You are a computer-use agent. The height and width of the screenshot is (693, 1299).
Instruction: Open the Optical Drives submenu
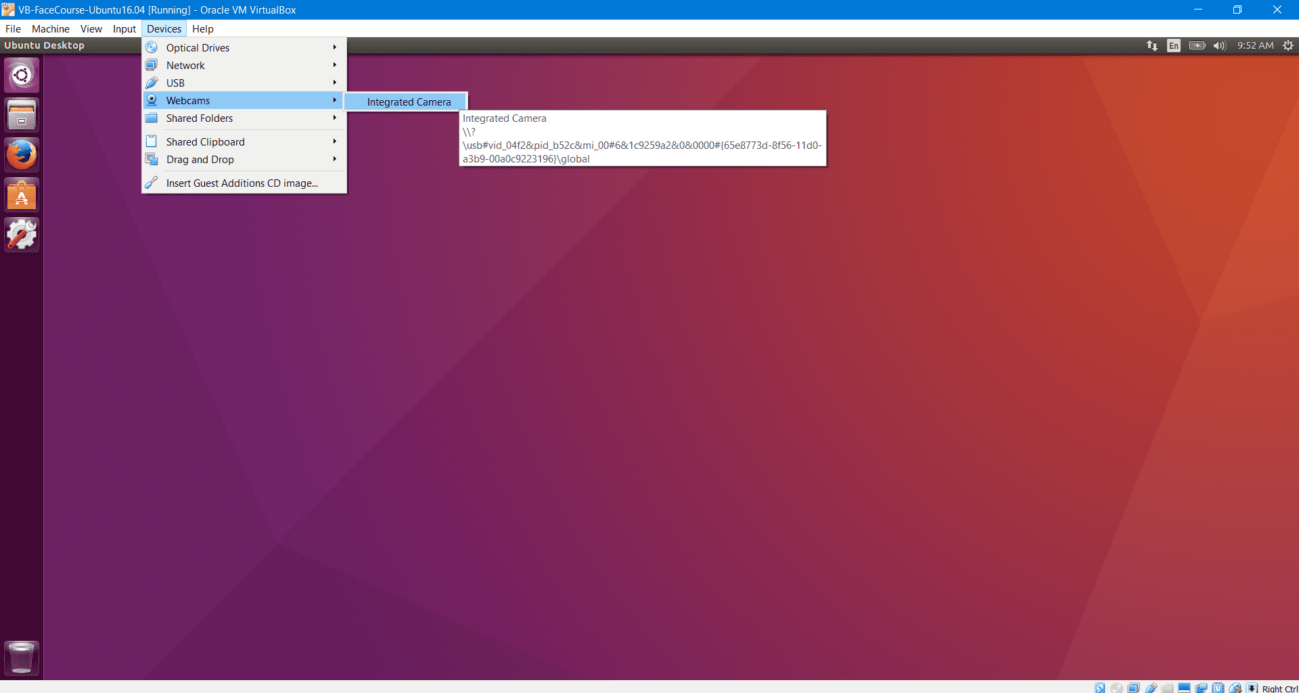(244, 47)
